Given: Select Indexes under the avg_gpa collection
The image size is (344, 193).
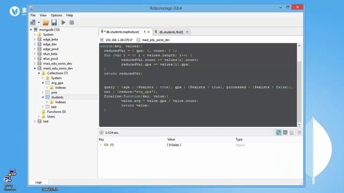Looking at the screenshot, I should click(61, 87).
